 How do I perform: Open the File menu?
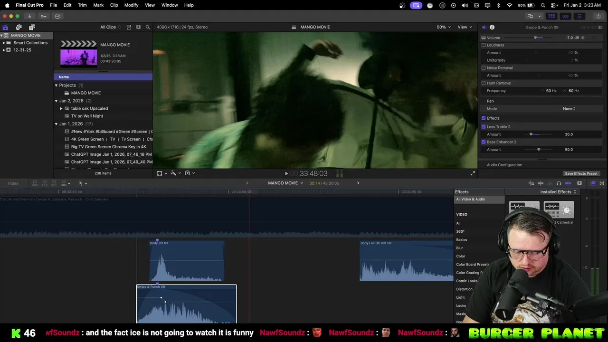(x=54, y=5)
